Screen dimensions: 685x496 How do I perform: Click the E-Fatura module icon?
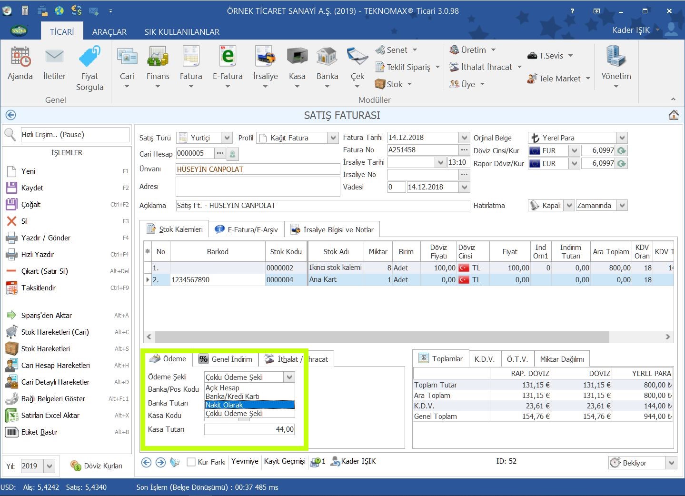point(228,57)
